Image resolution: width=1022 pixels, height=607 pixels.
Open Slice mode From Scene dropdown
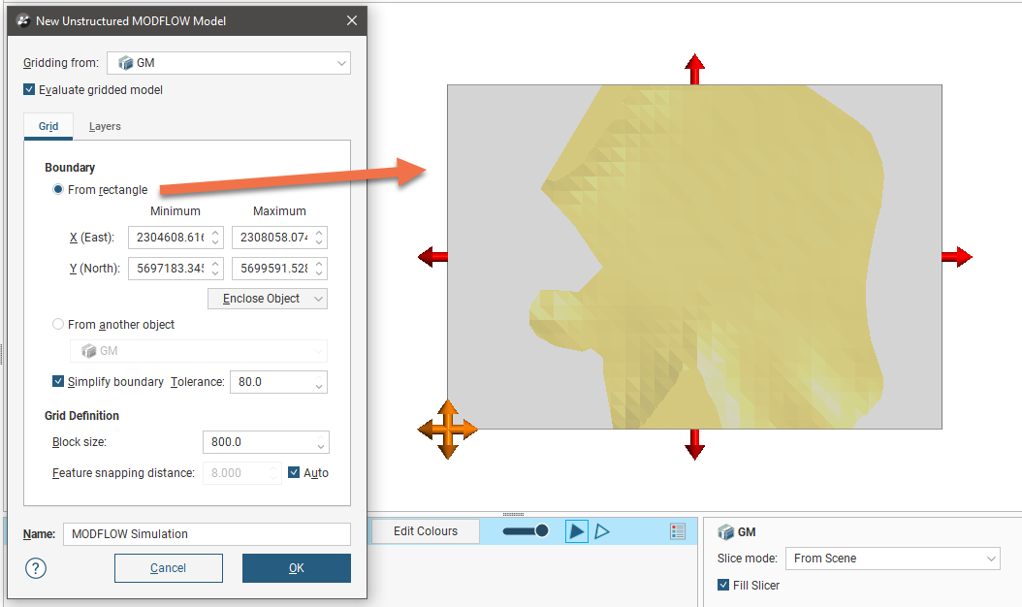point(892,559)
